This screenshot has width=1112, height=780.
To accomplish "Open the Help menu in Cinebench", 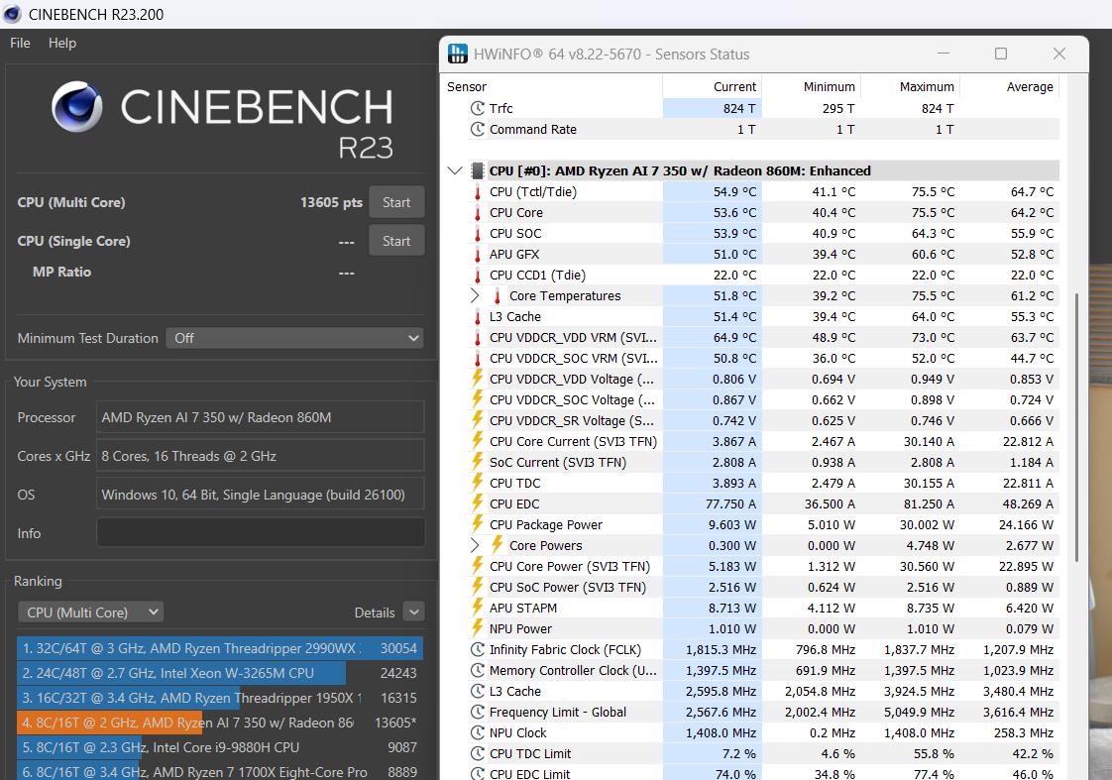I will point(62,43).
